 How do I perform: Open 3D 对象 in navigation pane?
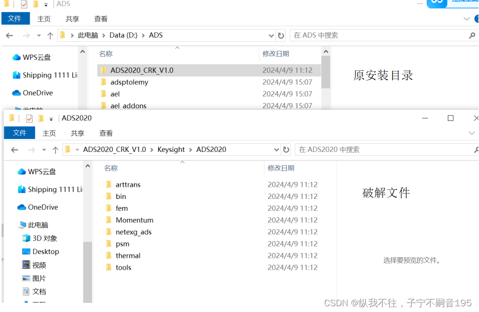[x=40, y=238]
